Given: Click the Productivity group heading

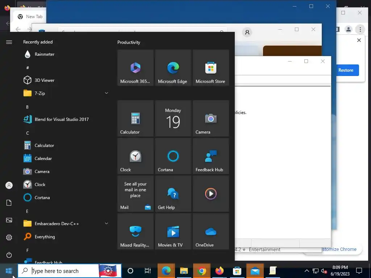Looking at the screenshot, I should point(129,42).
